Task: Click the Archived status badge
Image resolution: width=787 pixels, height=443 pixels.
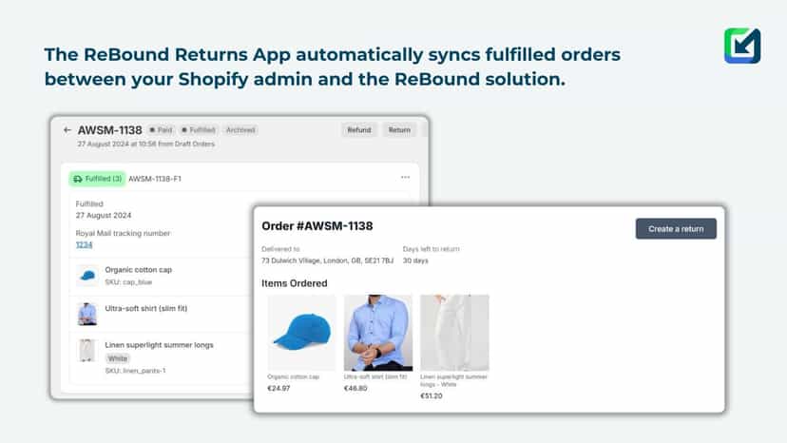Action: tap(240, 130)
